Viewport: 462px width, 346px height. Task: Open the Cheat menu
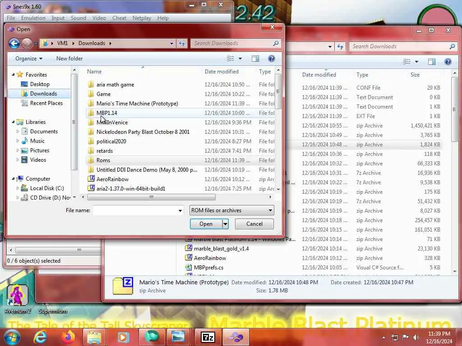click(119, 18)
